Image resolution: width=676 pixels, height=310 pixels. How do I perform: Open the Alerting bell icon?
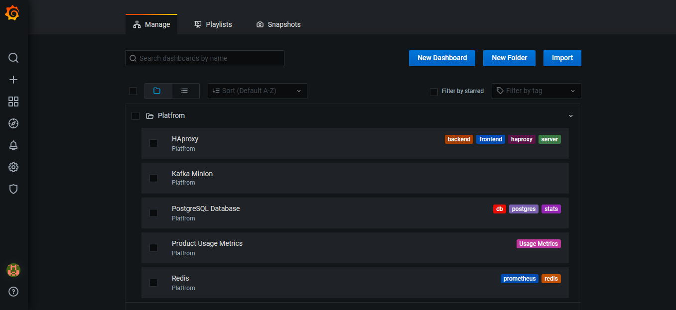coord(13,145)
